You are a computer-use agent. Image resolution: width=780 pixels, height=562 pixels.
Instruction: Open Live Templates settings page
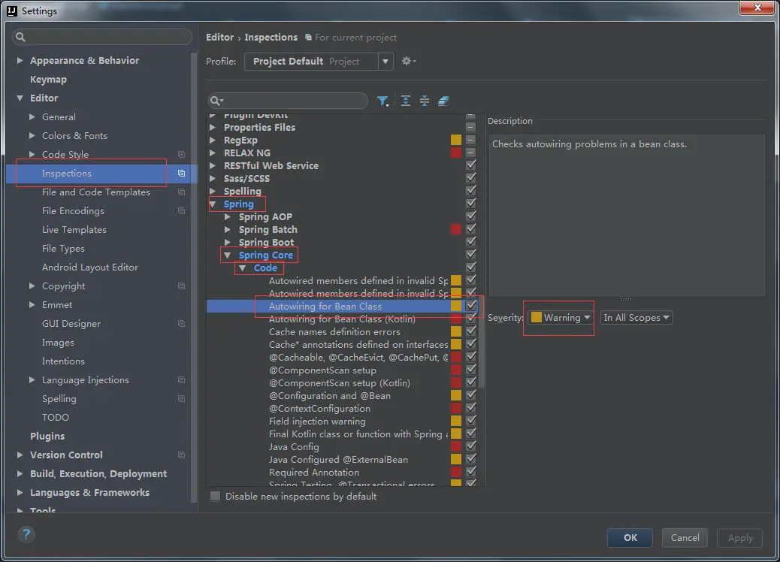point(74,230)
